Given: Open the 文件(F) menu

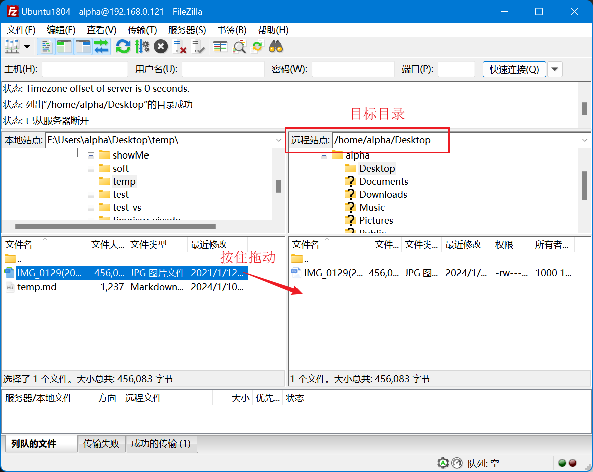Looking at the screenshot, I should 21,30.
